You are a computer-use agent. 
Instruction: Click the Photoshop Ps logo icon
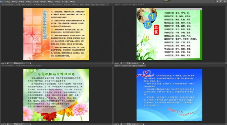click(x=2, y=2)
